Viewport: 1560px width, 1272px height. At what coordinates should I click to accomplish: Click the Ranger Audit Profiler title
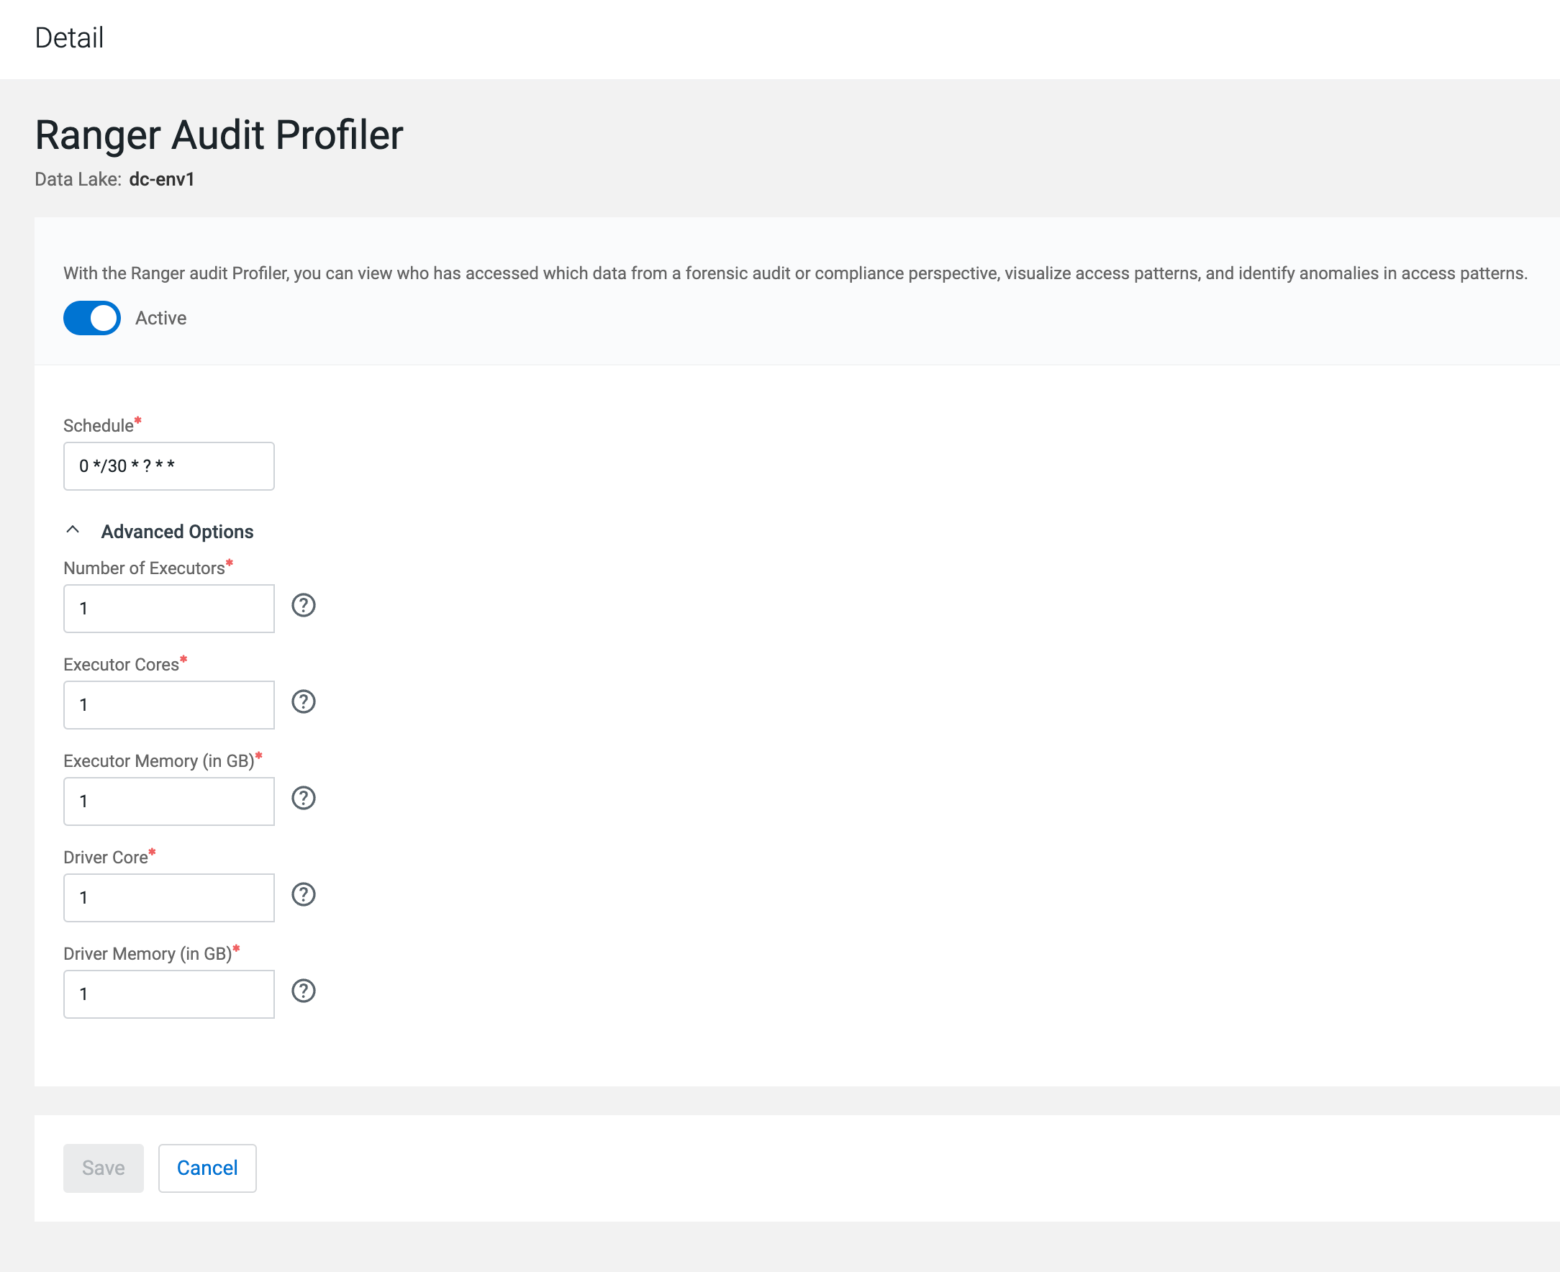219,135
